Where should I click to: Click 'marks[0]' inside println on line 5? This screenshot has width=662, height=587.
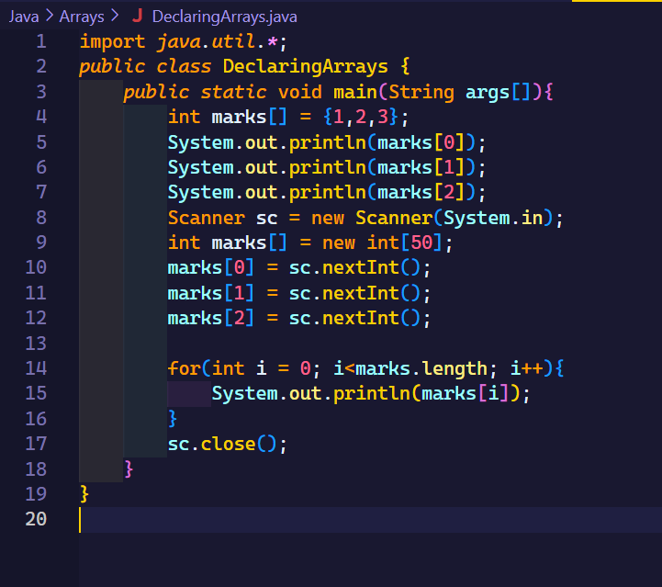(x=421, y=142)
